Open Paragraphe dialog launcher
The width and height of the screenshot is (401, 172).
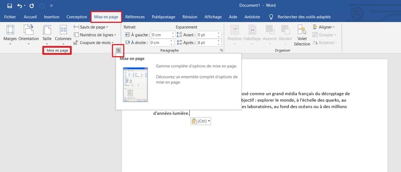click(221, 51)
